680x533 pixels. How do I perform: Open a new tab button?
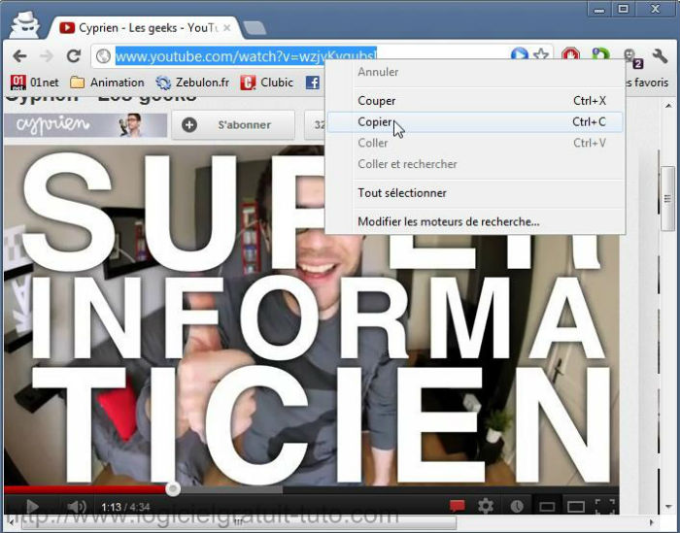(x=255, y=28)
